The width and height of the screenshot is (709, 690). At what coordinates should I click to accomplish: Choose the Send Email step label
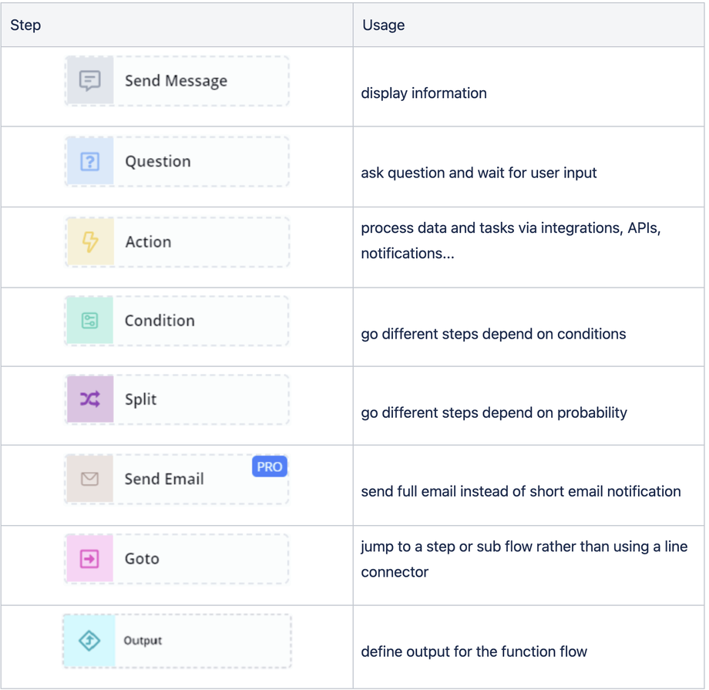[164, 479]
